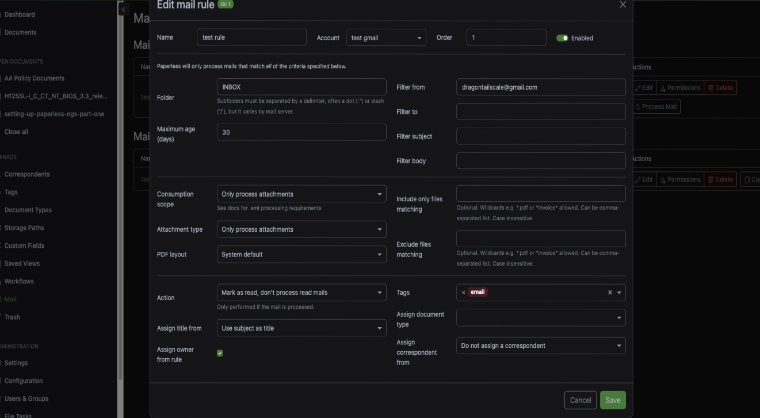The image size is (760, 418).
Task: Clear all tags with the X icon
Action: pyautogui.click(x=610, y=293)
